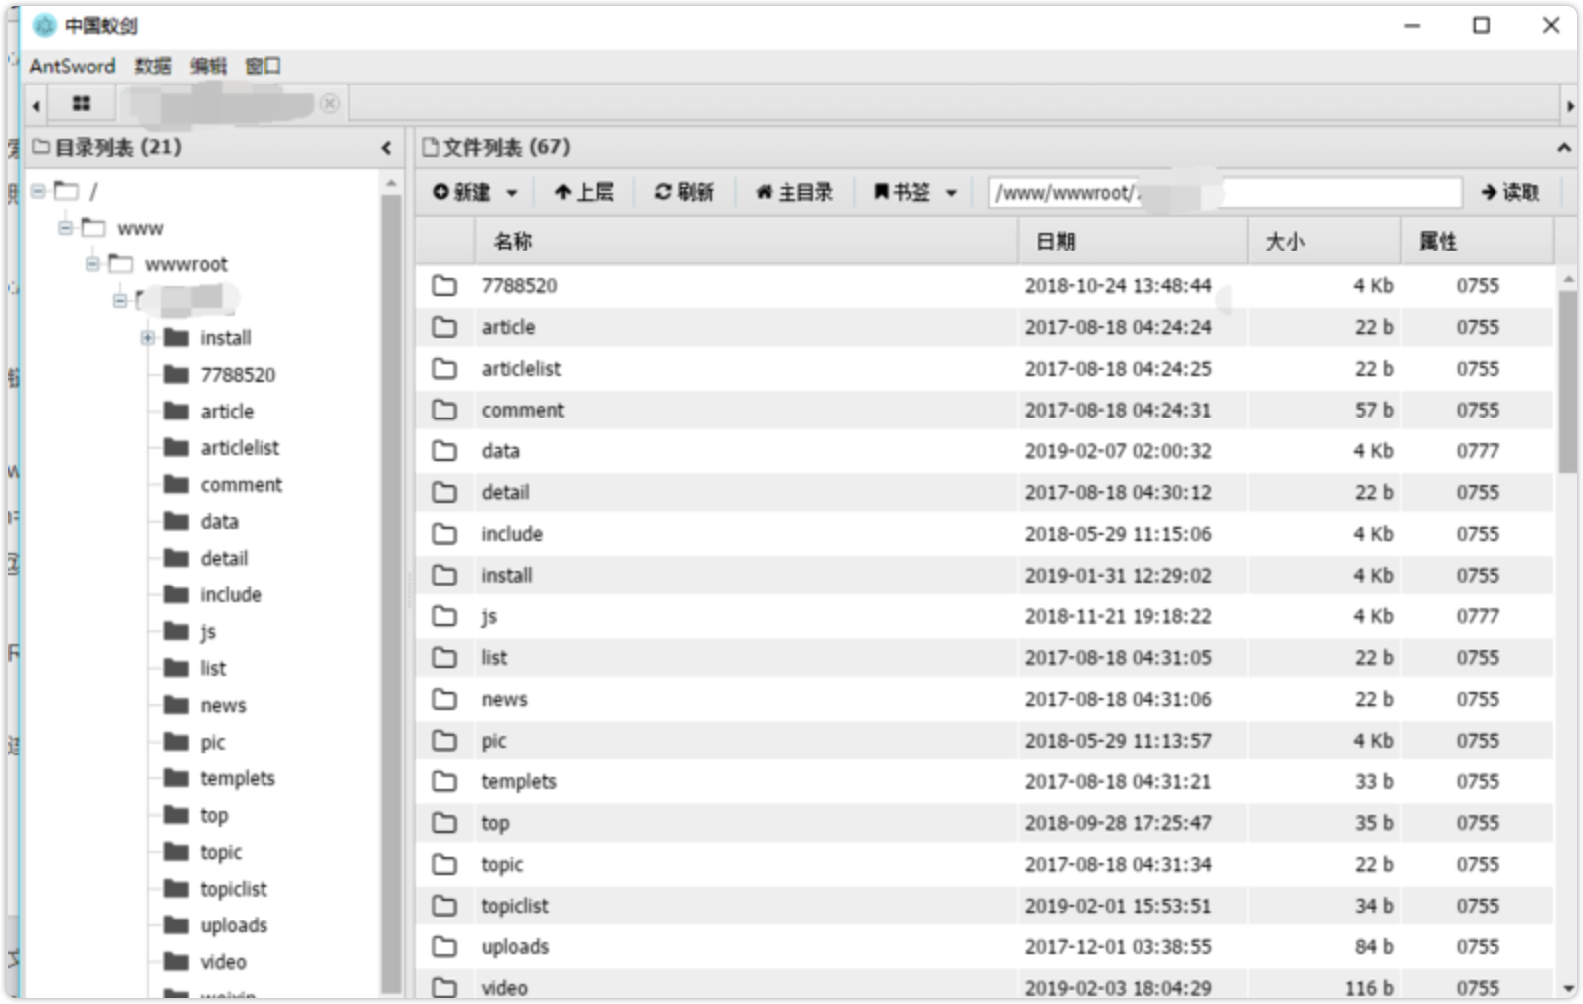Open the 编辑 menu
The width and height of the screenshot is (1583, 1004).
208,66
